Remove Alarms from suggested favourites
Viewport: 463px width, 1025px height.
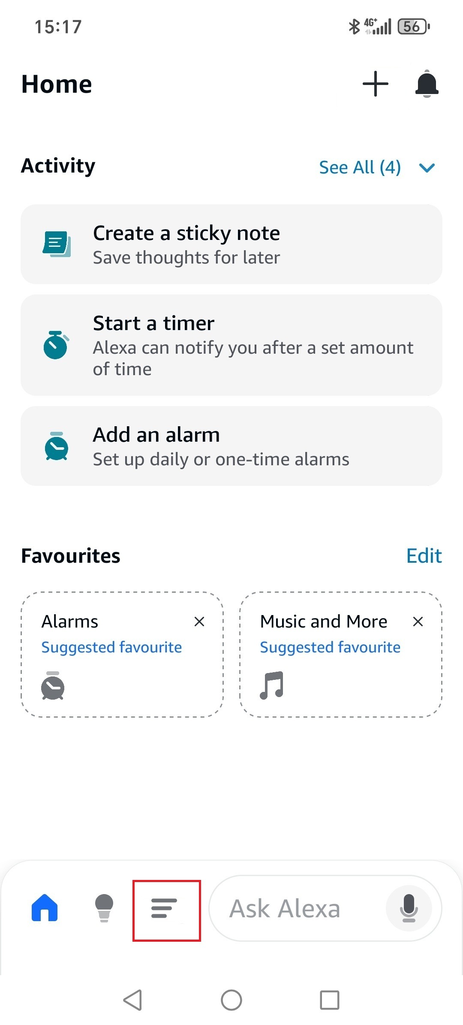click(x=199, y=621)
